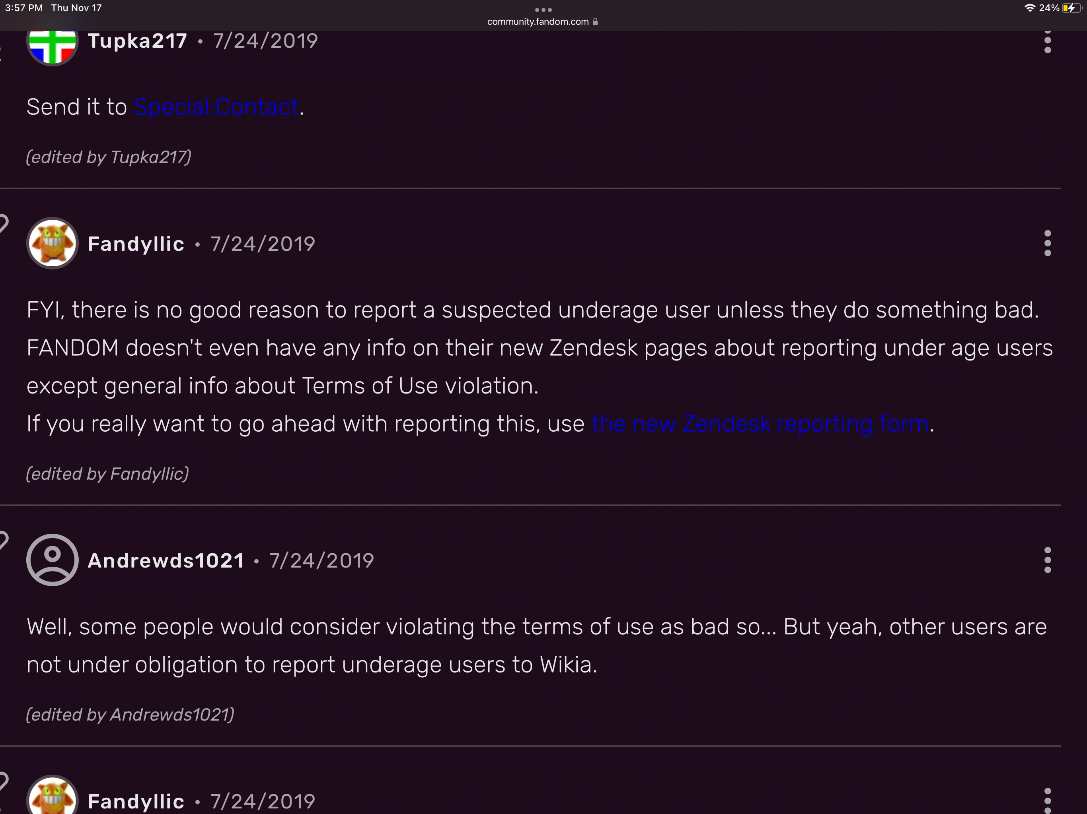1087x814 pixels.
Task: Open the three-dot menu on Andrewds1021's comment
Action: point(1047,561)
